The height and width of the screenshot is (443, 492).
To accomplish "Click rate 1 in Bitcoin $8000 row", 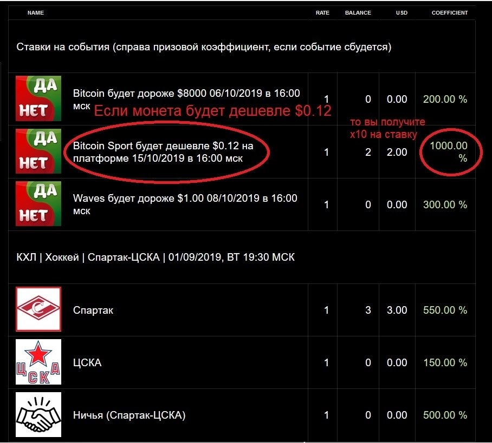I will [x=326, y=100].
